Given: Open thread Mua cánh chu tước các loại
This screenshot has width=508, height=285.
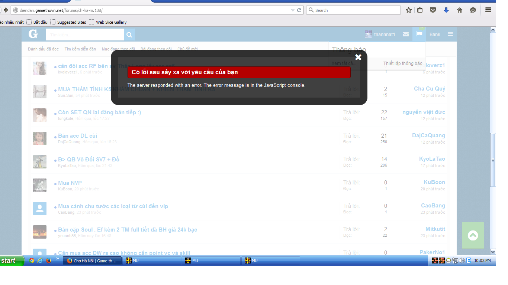Looking at the screenshot, I should point(113,206).
